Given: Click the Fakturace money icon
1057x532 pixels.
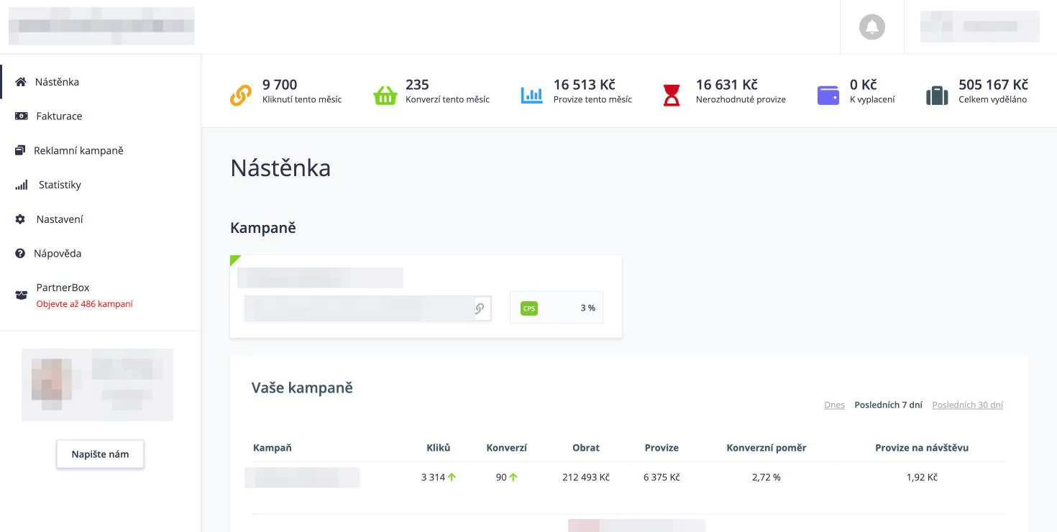Looking at the screenshot, I should click(x=21, y=116).
